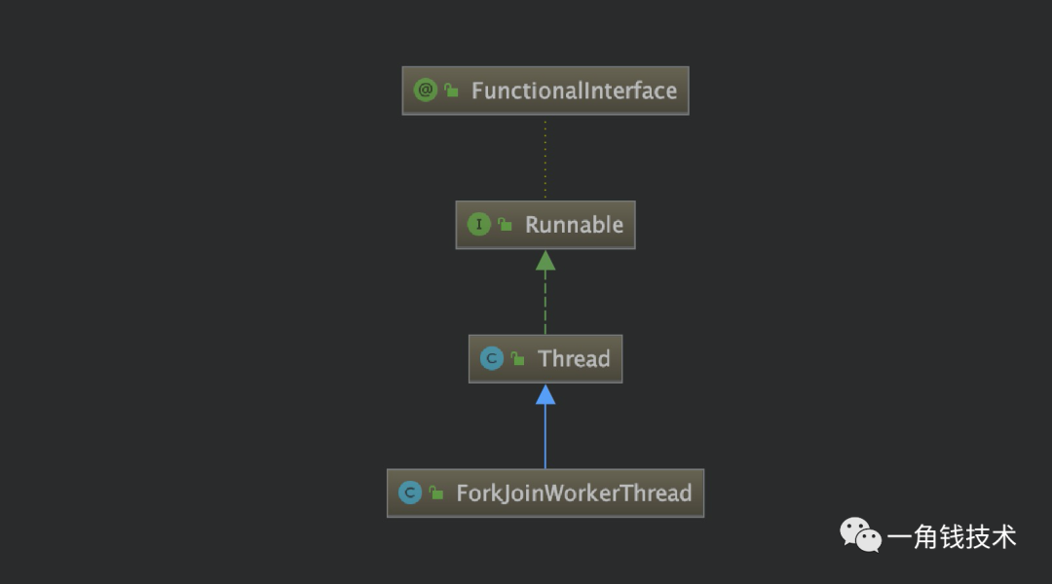Select the ForkJoinWorkerThread node label
The image size is (1052, 584).
pos(574,493)
